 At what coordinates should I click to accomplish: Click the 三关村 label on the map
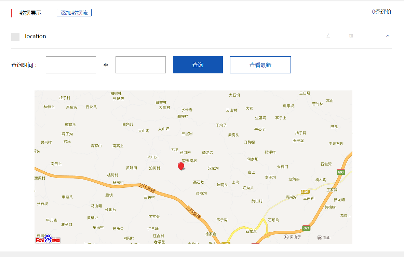tap(149, 197)
